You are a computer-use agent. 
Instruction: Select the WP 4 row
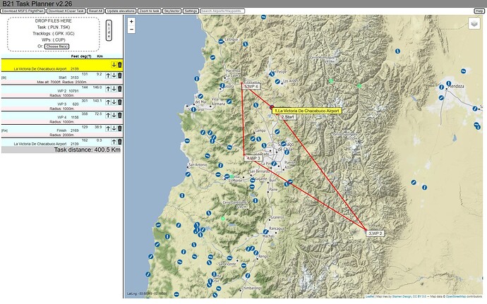62,116
